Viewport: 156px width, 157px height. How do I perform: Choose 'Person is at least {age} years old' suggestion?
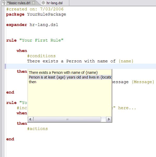(x=70, y=77)
